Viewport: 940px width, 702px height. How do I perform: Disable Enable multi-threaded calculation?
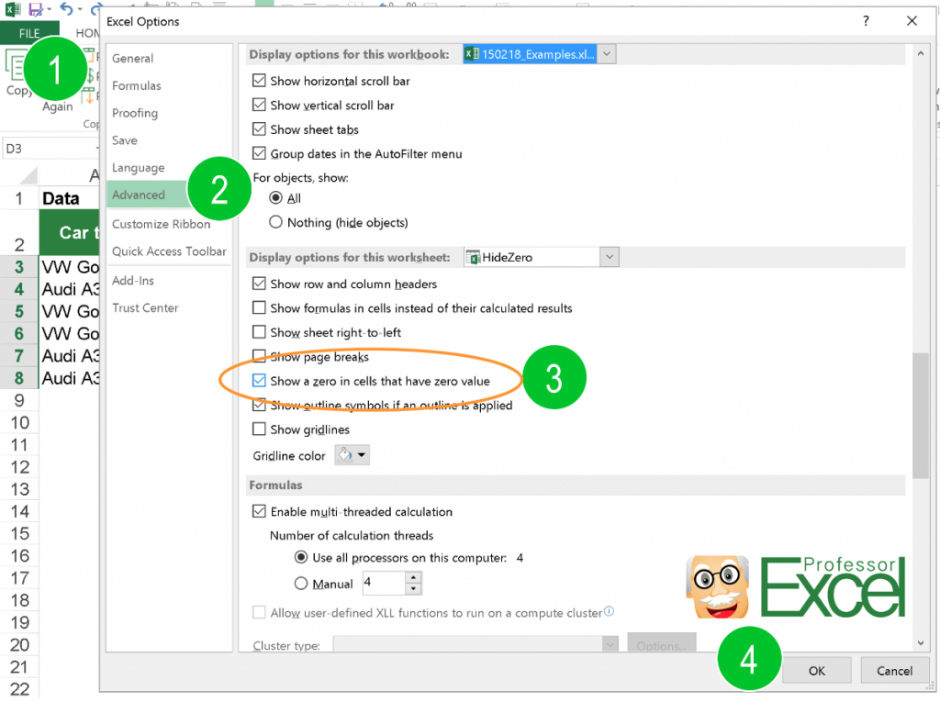click(x=260, y=512)
